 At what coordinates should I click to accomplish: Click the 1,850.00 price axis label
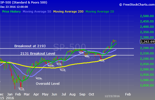point(147,85)
